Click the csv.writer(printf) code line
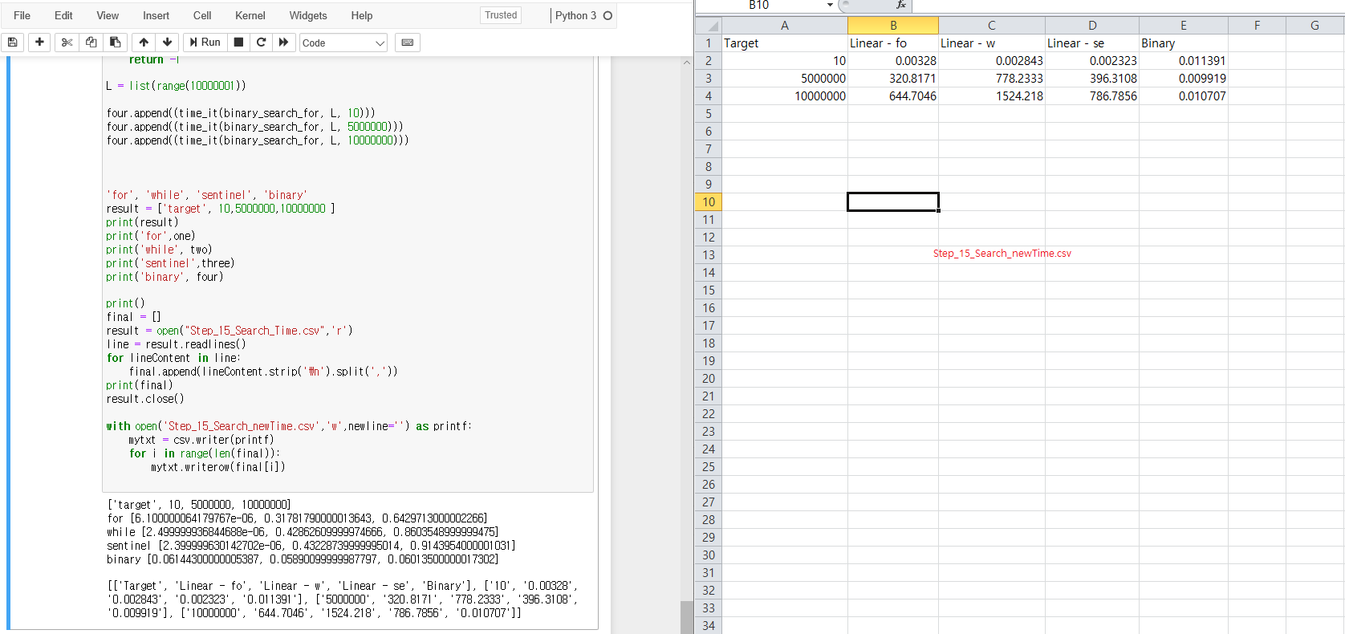The height and width of the screenshot is (634, 1345). 201,440
